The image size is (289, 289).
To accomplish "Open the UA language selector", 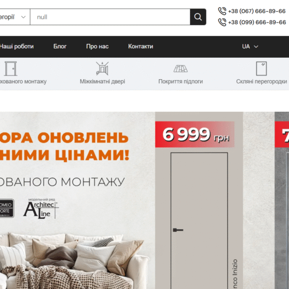I will click(x=250, y=47).
